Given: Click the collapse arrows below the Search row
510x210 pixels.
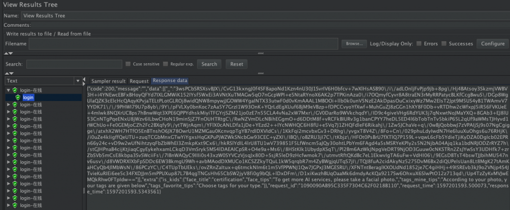Looking at the screenshot, I should point(8,74).
